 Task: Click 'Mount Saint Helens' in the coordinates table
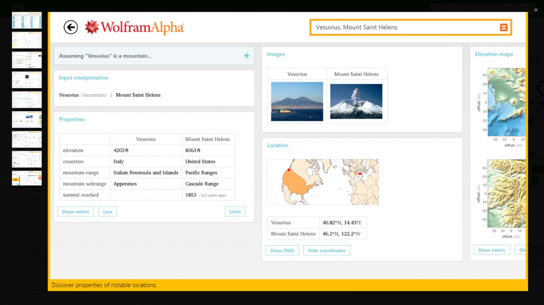coord(293,234)
